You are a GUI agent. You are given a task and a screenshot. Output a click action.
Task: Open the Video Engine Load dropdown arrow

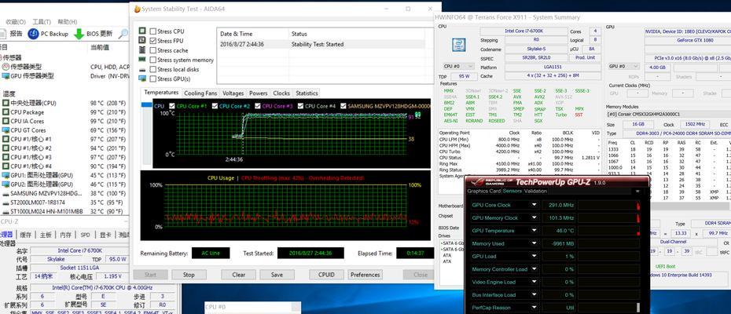point(534,282)
